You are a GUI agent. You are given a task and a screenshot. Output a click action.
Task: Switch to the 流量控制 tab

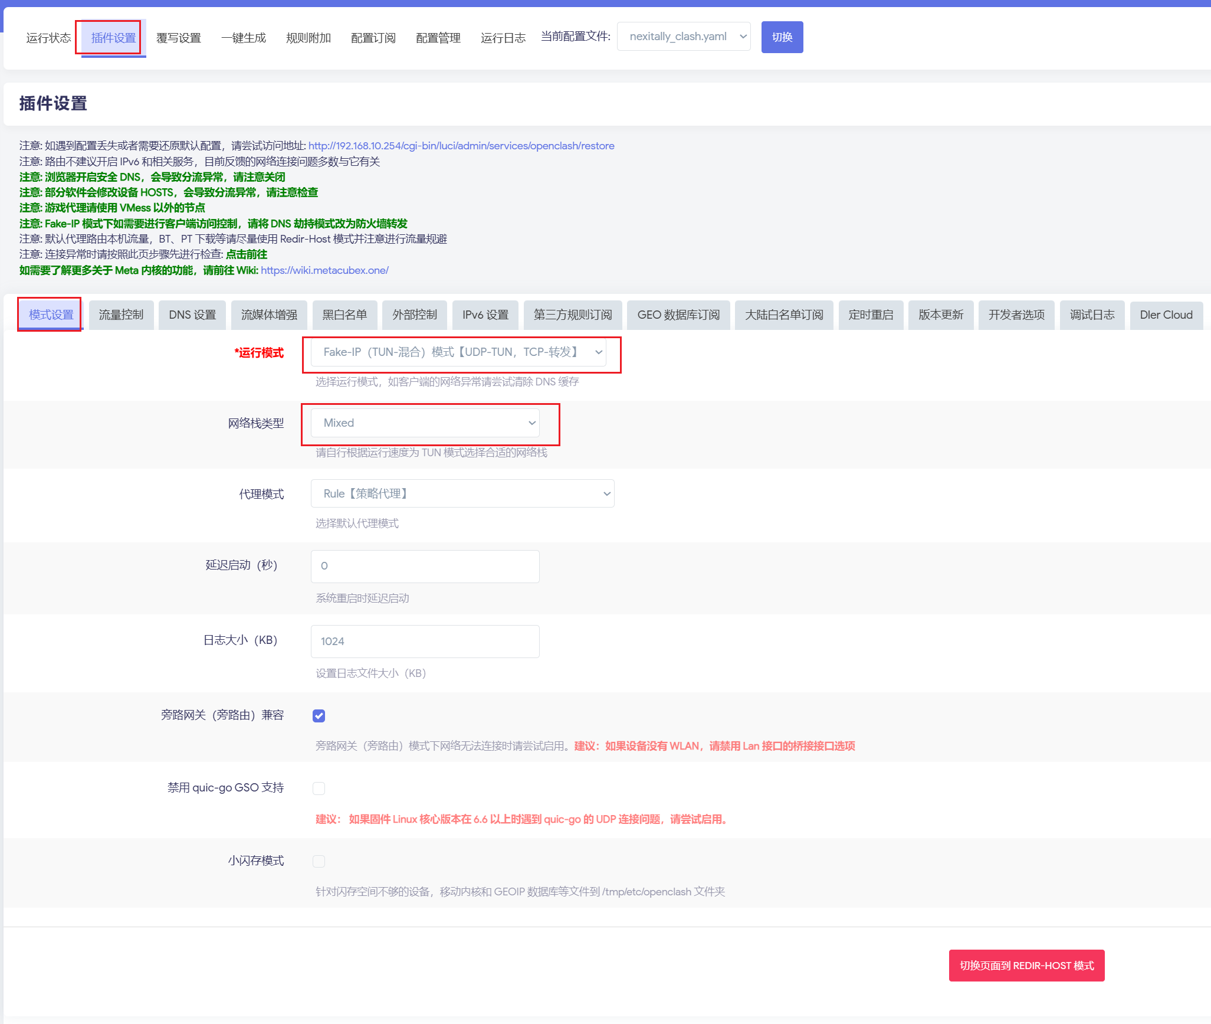pos(121,315)
